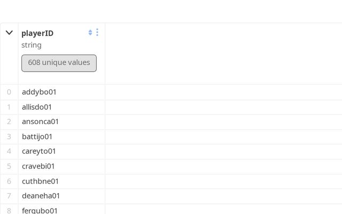Click the cuthbne01 cell
The width and height of the screenshot is (342, 214).
[40, 181]
